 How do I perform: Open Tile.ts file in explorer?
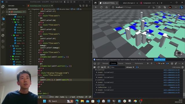tap(20, 25)
